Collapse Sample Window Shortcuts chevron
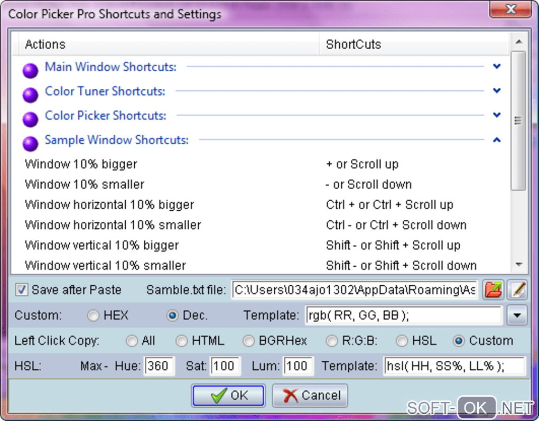This screenshot has height=421, width=539. tap(497, 139)
